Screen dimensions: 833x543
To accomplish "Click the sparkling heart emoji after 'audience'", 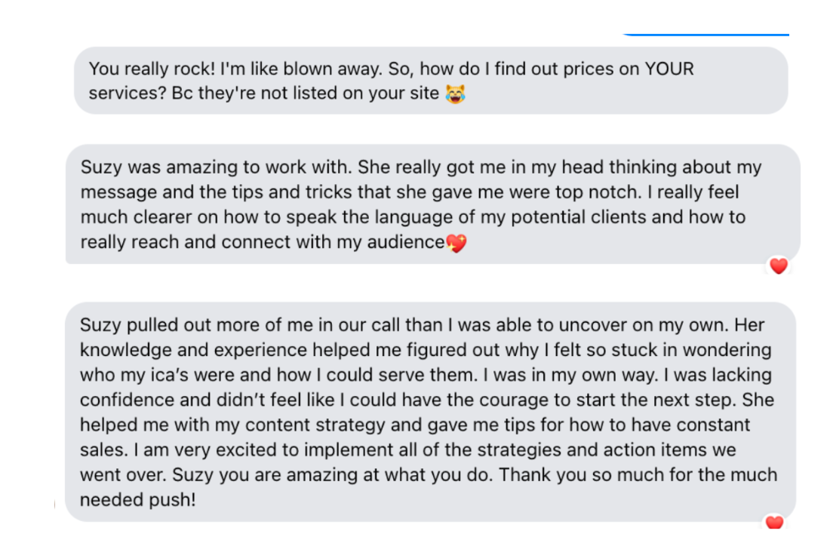I will [x=456, y=243].
